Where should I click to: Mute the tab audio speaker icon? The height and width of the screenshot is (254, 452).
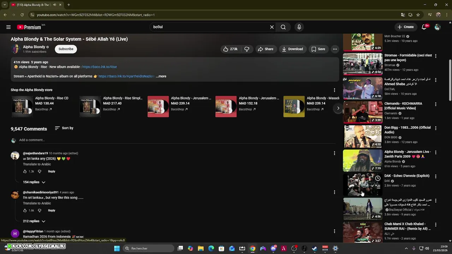(x=54, y=5)
